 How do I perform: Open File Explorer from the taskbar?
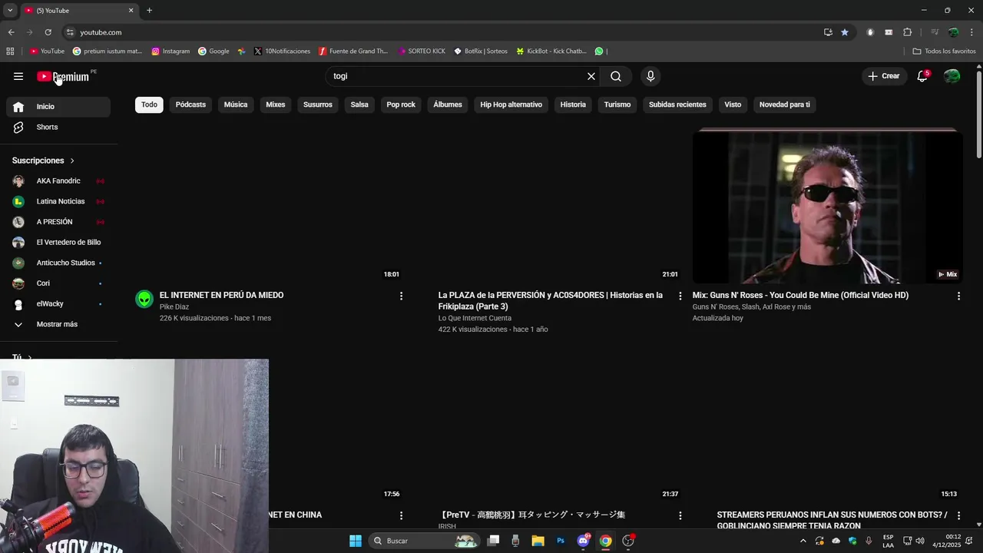tap(538, 541)
